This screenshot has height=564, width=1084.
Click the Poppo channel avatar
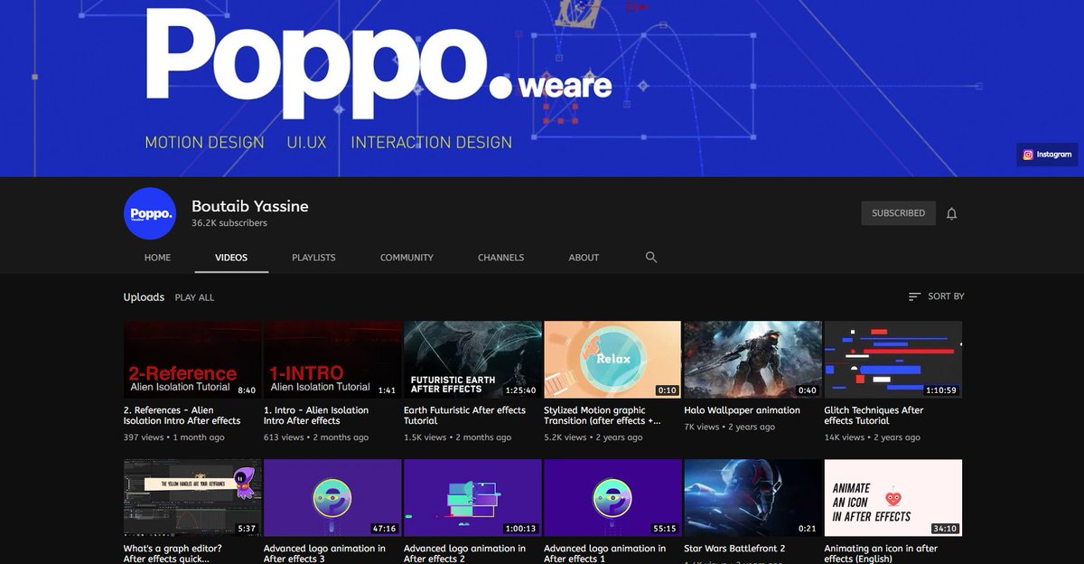tap(150, 213)
